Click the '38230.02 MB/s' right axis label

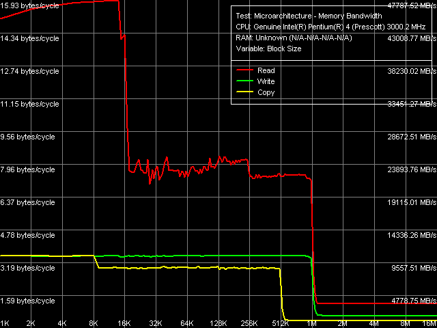point(412,71)
